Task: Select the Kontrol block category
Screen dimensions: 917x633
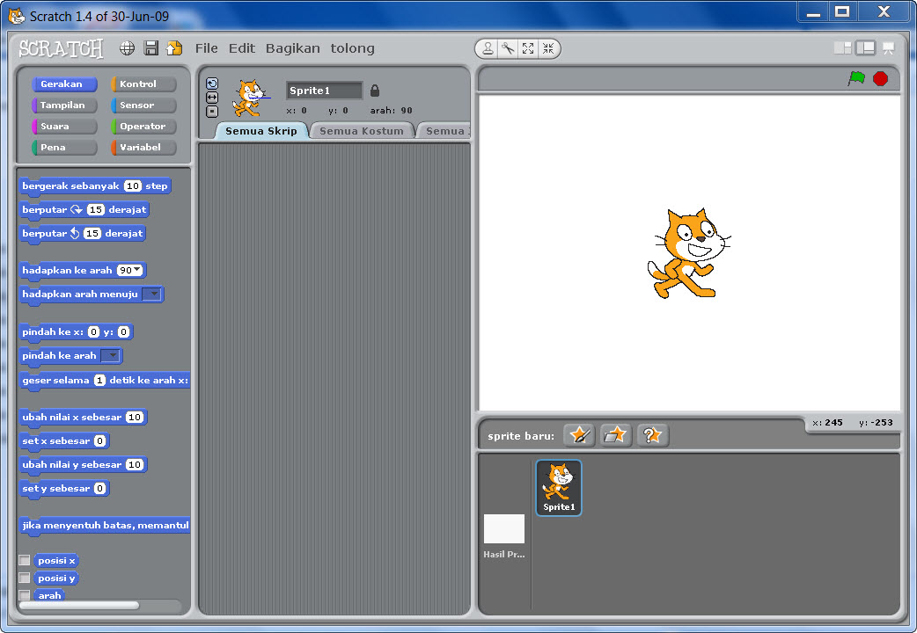Action: (143, 84)
